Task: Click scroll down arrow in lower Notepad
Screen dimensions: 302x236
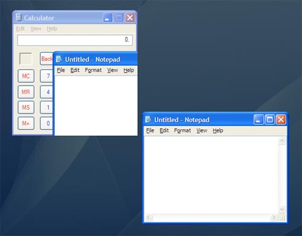Action: (282, 209)
